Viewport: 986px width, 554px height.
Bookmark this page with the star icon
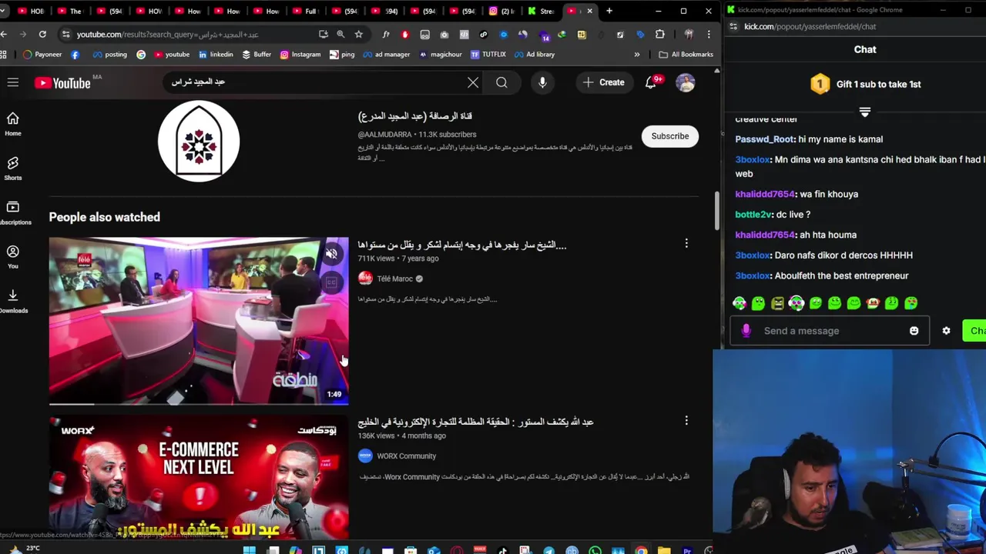[358, 35]
